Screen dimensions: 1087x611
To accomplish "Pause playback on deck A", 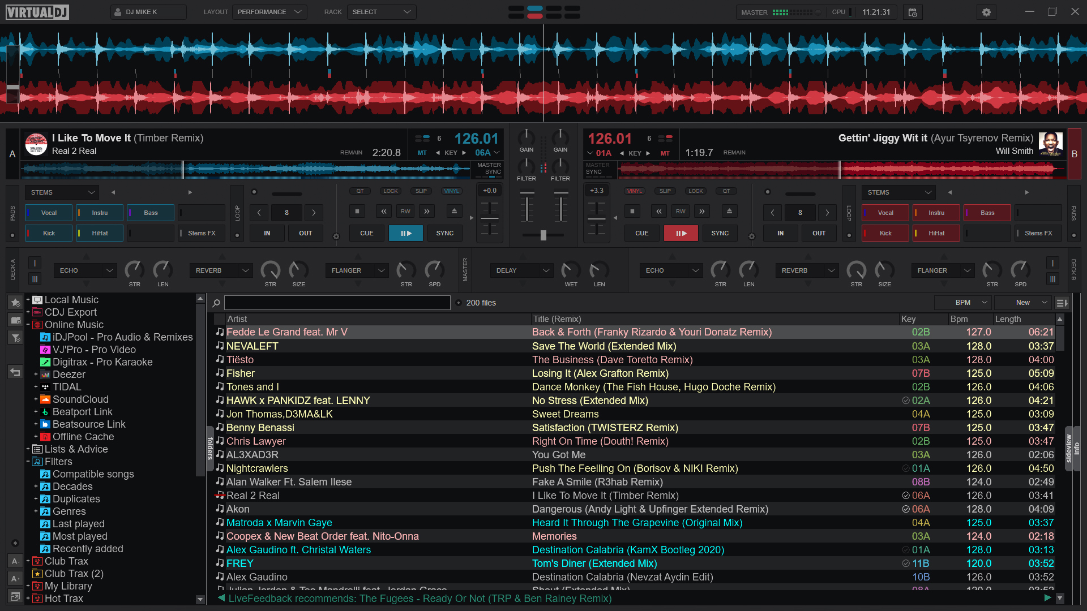I will tap(406, 233).
